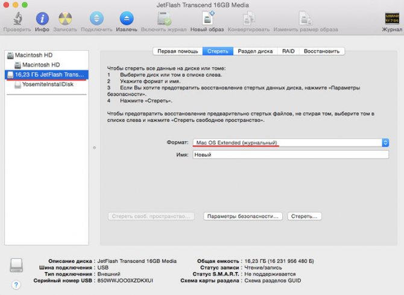Open the Инфо disk information icon
The height and width of the screenshot is (295, 404).
coord(42,19)
